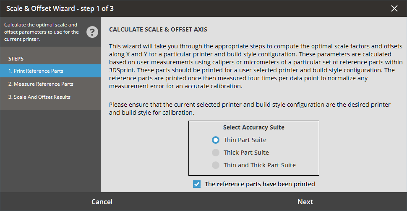This screenshot has width=407, height=211.
Task: Click the Select Accuracy Suite heading
Action: [x=253, y=127]
